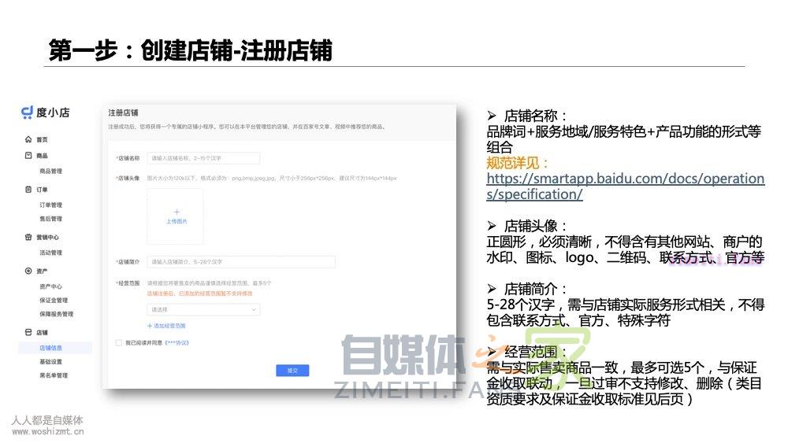
Task: Click the 营销中心 gift icon
Action: pyautogui.click(x=28, y=237)
